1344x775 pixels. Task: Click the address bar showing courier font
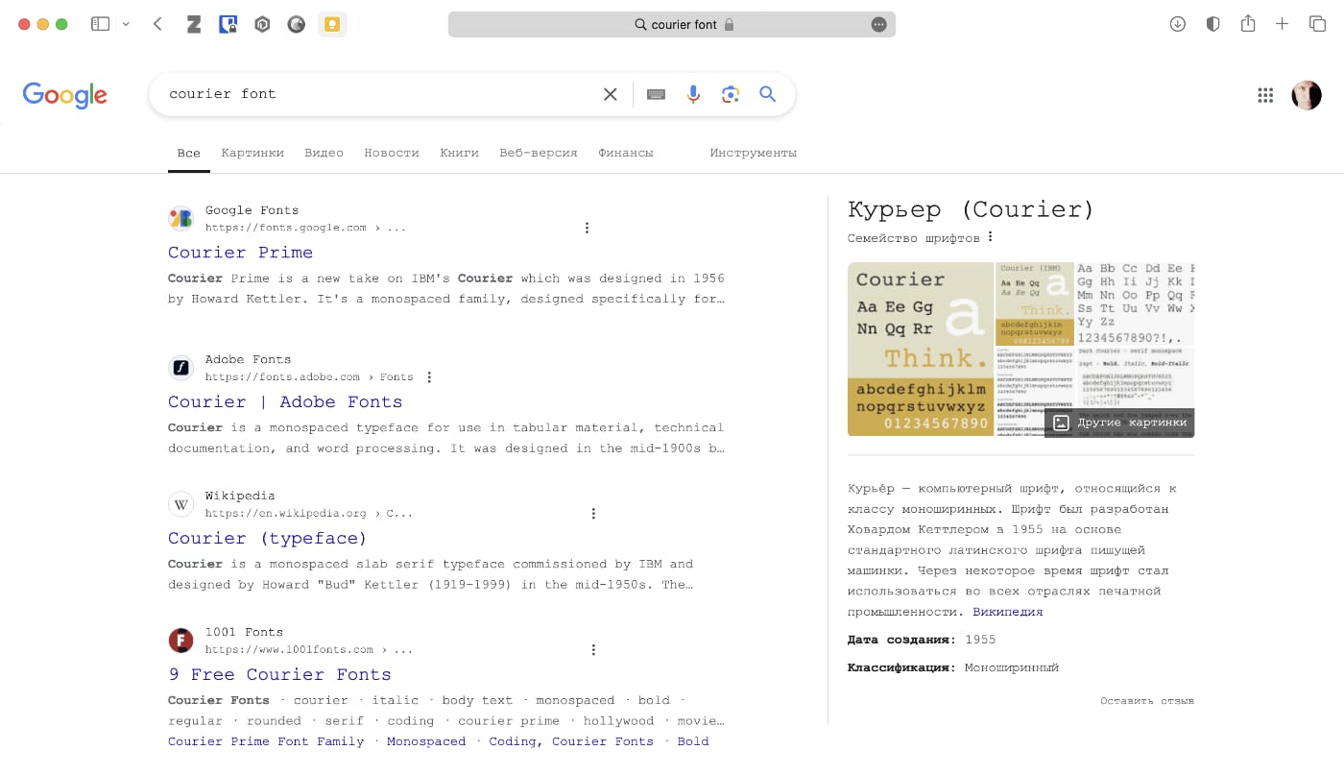click(672, 25)
